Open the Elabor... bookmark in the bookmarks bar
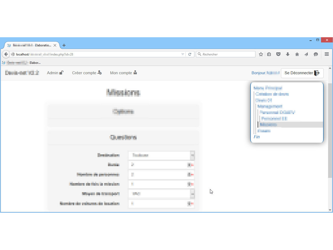Viewport: 333px width, 250px height. (21, 63)
